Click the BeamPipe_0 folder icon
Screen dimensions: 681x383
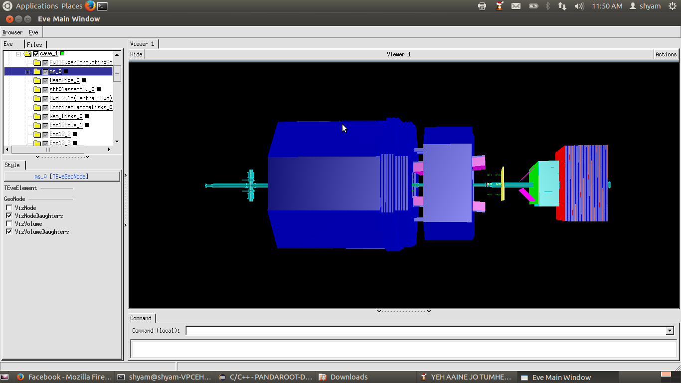click(x=37, y=80)
